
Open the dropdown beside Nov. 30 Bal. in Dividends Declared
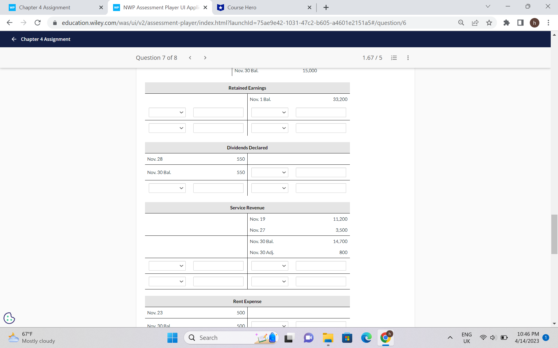(x=269, y=172)
